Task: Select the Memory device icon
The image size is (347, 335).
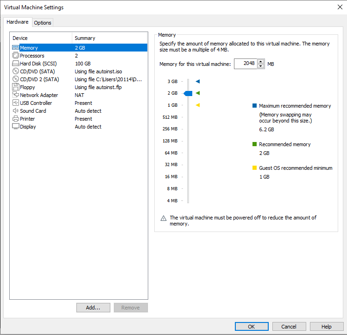Action: coord(15,47)
